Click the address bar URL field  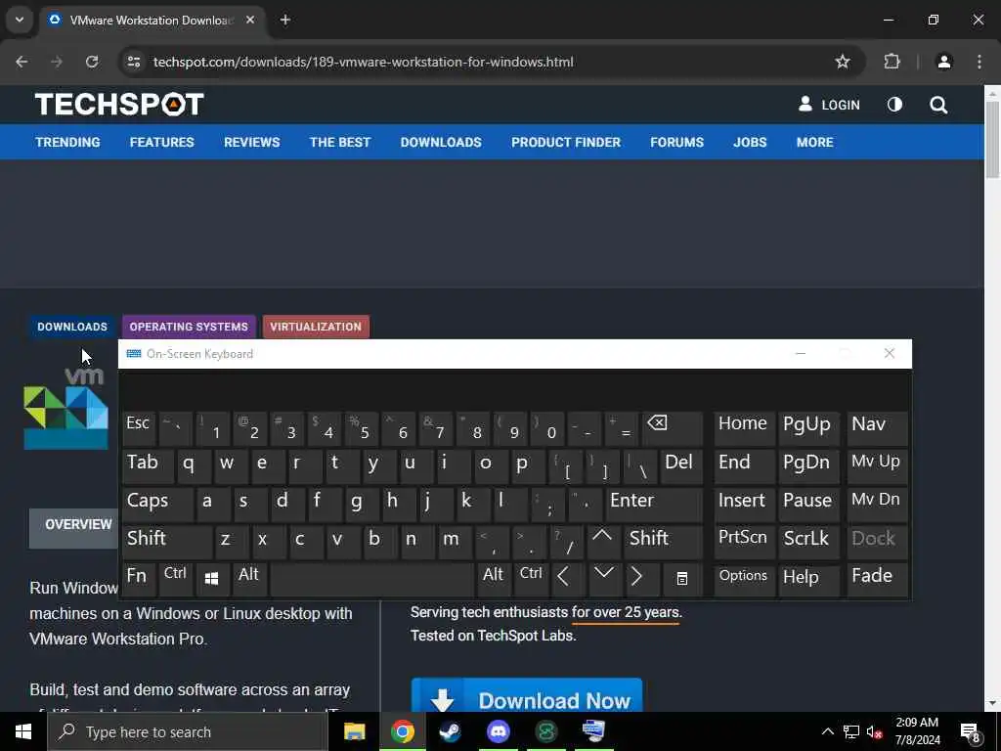tap(485, 62)
